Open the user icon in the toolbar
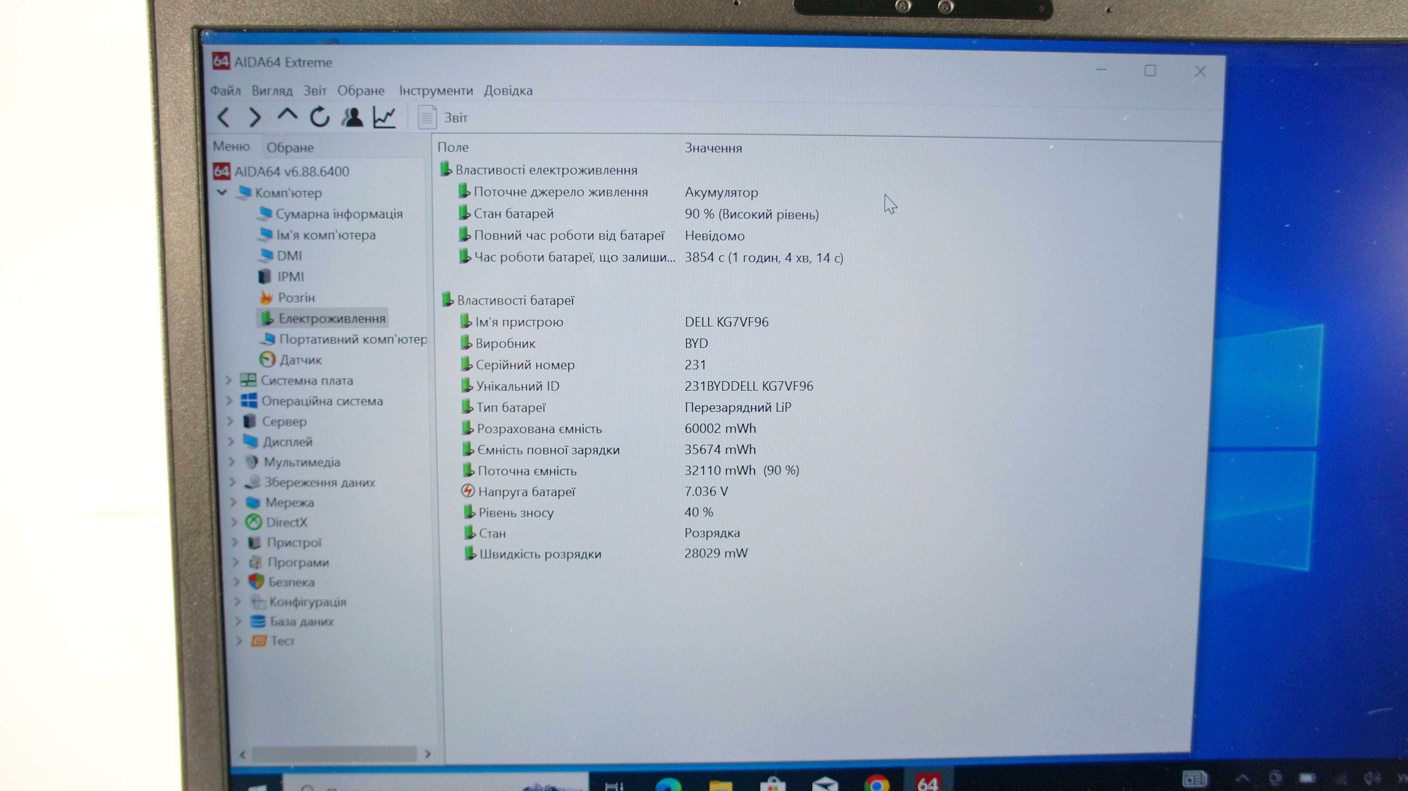 coord(352,117)
